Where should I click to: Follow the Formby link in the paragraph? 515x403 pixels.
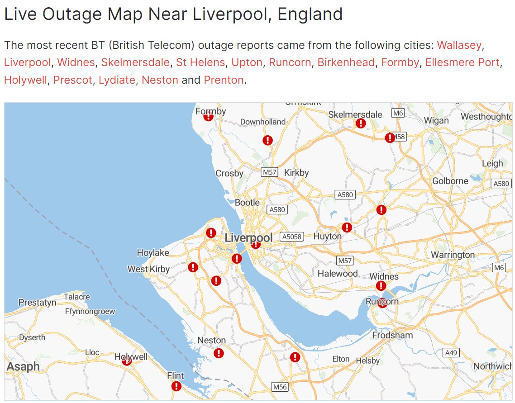click(400, 62)
